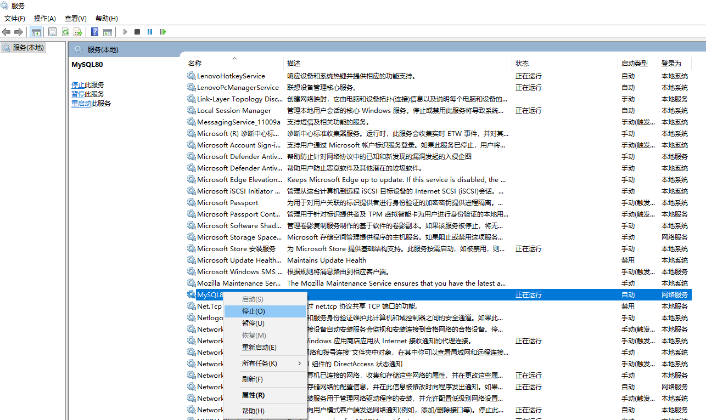The width and height of the screenshot is (706, 420).
Task: Select the Microsoft Passport Container row name
Action: (x=239, y=214)
